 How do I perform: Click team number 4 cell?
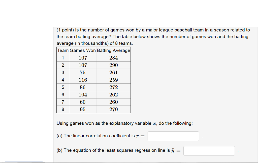(x=63, y=80)
